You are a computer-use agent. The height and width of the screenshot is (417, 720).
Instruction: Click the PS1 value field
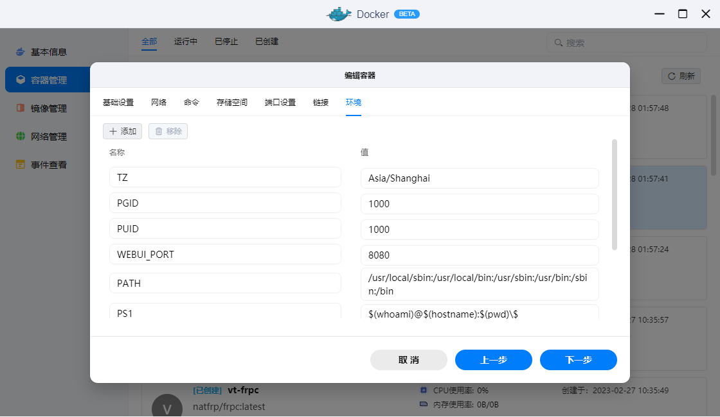(480, 312)
